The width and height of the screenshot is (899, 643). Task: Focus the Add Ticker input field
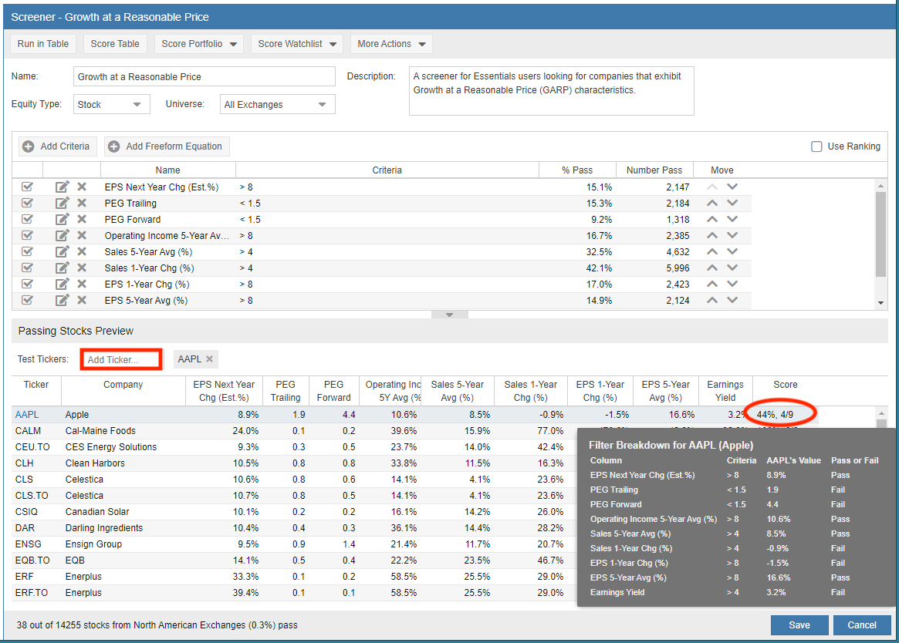pyautogui.click(x=121, y=359)
